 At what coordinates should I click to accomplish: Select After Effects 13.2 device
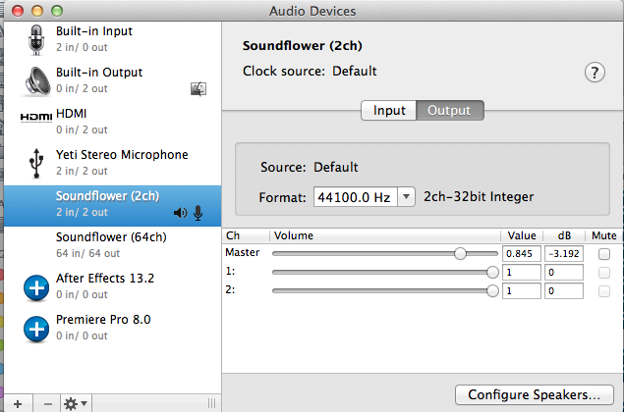pos(113,286)
